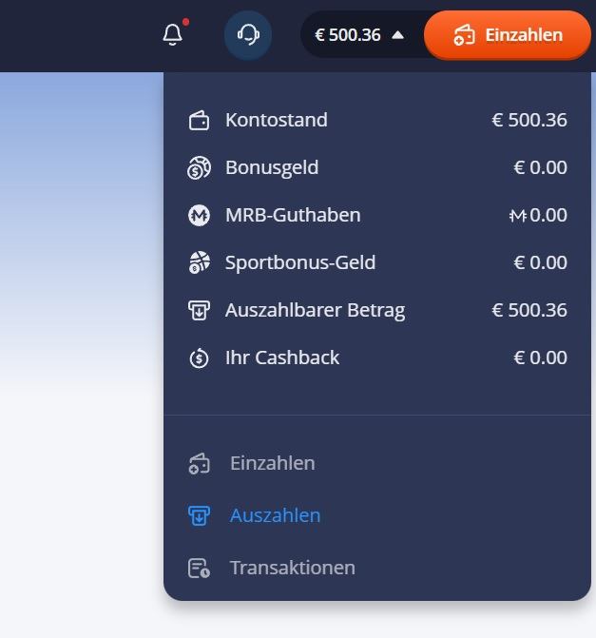
Task: Select Auszahlen menu item
Action: [x=275, y=515]
